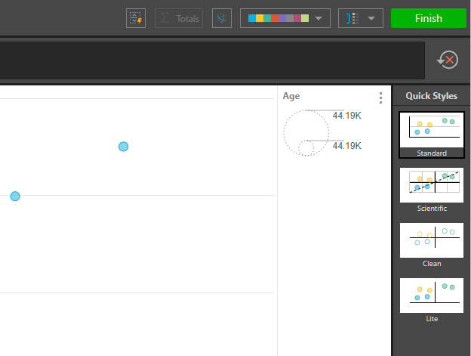Viewport: 471px width, 356px height.
Task: Click the Quick Styles panel header
Action: (431, 96)
